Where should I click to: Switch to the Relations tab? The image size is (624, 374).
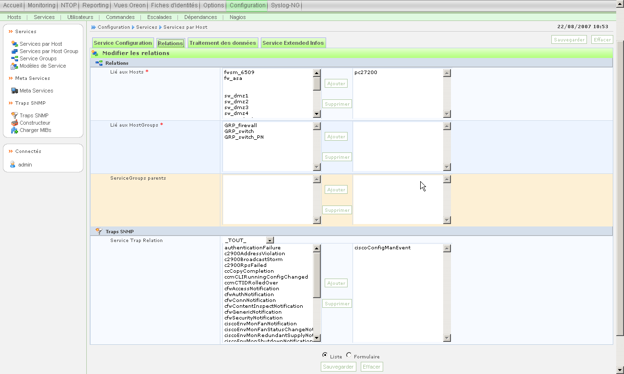171,43
